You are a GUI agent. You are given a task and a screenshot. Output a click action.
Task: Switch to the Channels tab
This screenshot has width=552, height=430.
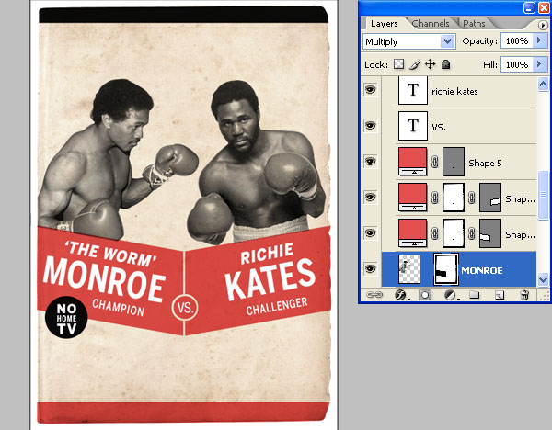[x=431, y=23]
